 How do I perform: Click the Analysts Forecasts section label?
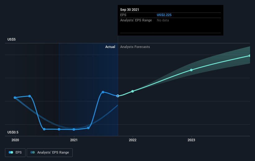pyautogui.click(x=135, y=47)
